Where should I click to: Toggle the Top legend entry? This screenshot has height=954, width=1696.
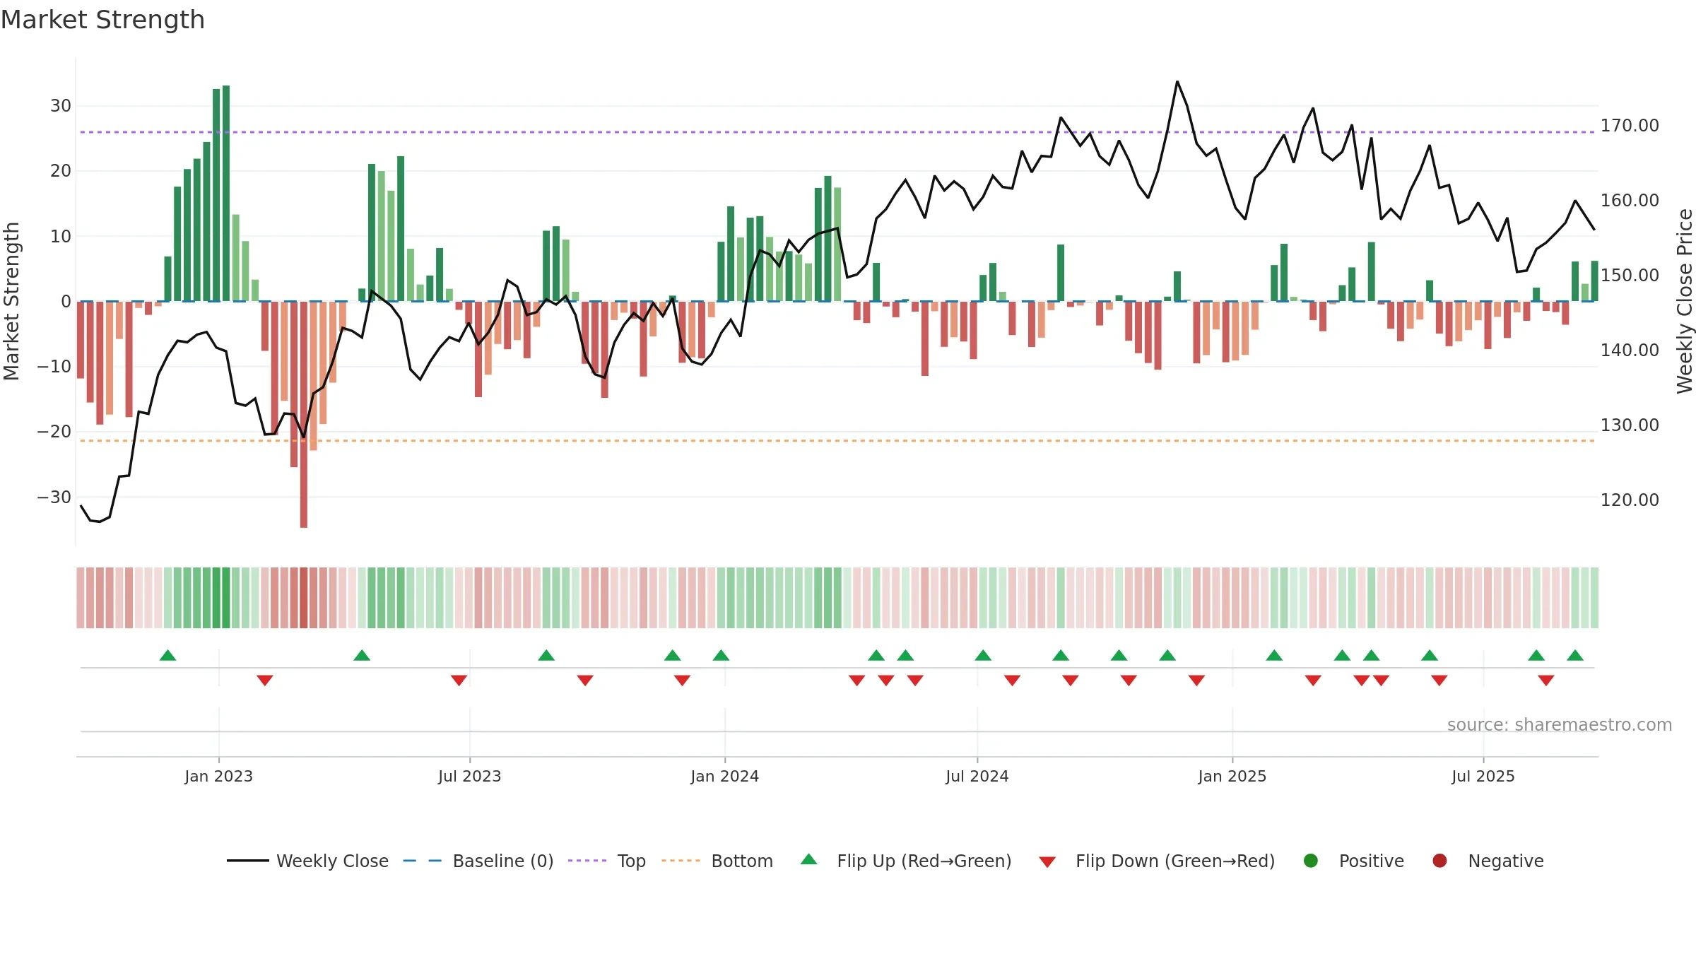607,861
